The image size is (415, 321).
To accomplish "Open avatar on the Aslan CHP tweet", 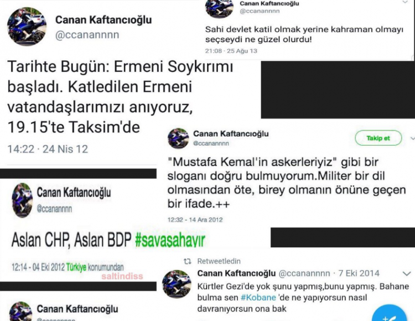I will tap(23, 200).
